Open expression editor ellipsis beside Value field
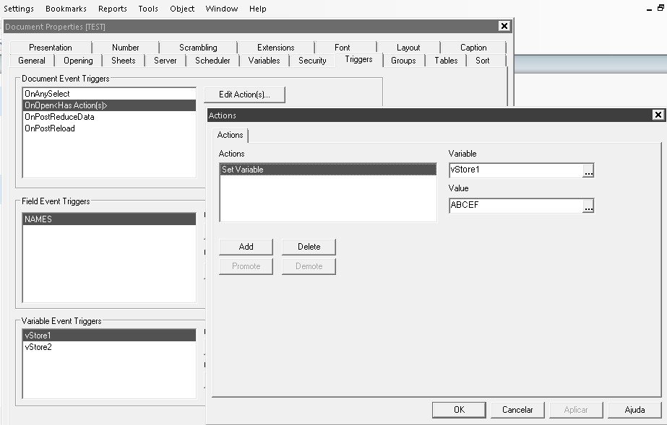The height and width of the screenshot is (425, 667). (588, 206)
